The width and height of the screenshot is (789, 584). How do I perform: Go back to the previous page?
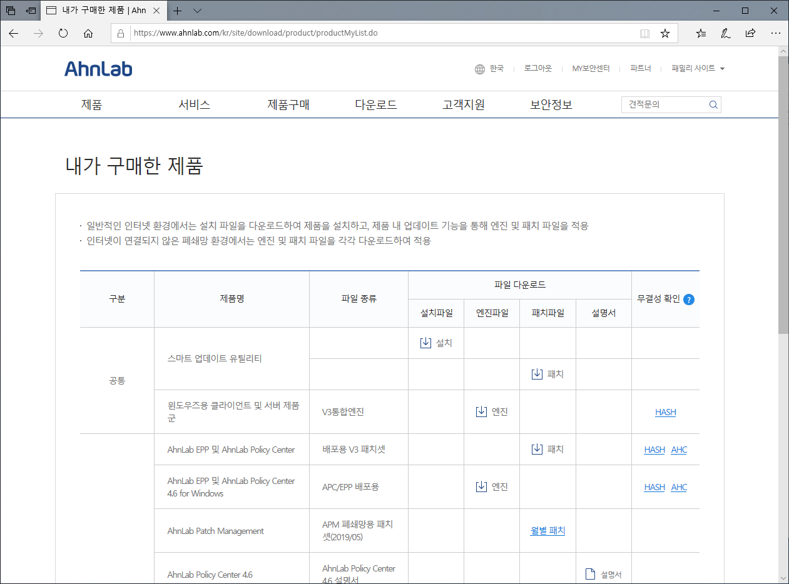click(14, 33)
